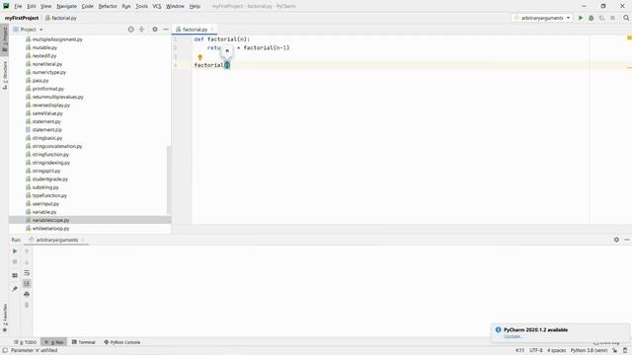Click the down arrow in Run console
The height and width of the screenshot is (355, 632).
click(x=27, y=262)
